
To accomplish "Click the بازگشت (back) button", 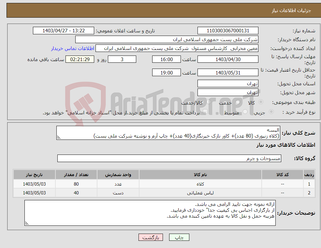I will (151, 237).
